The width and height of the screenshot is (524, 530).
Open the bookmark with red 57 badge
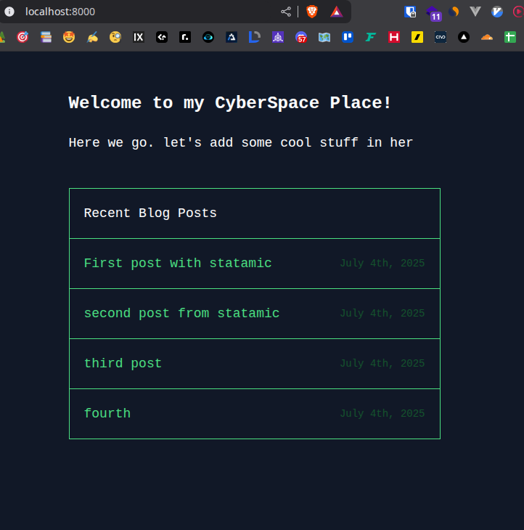pos(301,37)
